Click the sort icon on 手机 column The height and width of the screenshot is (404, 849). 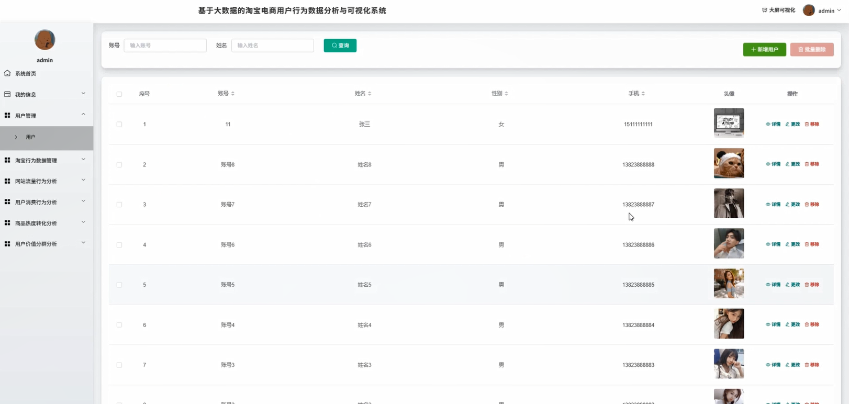643,94
